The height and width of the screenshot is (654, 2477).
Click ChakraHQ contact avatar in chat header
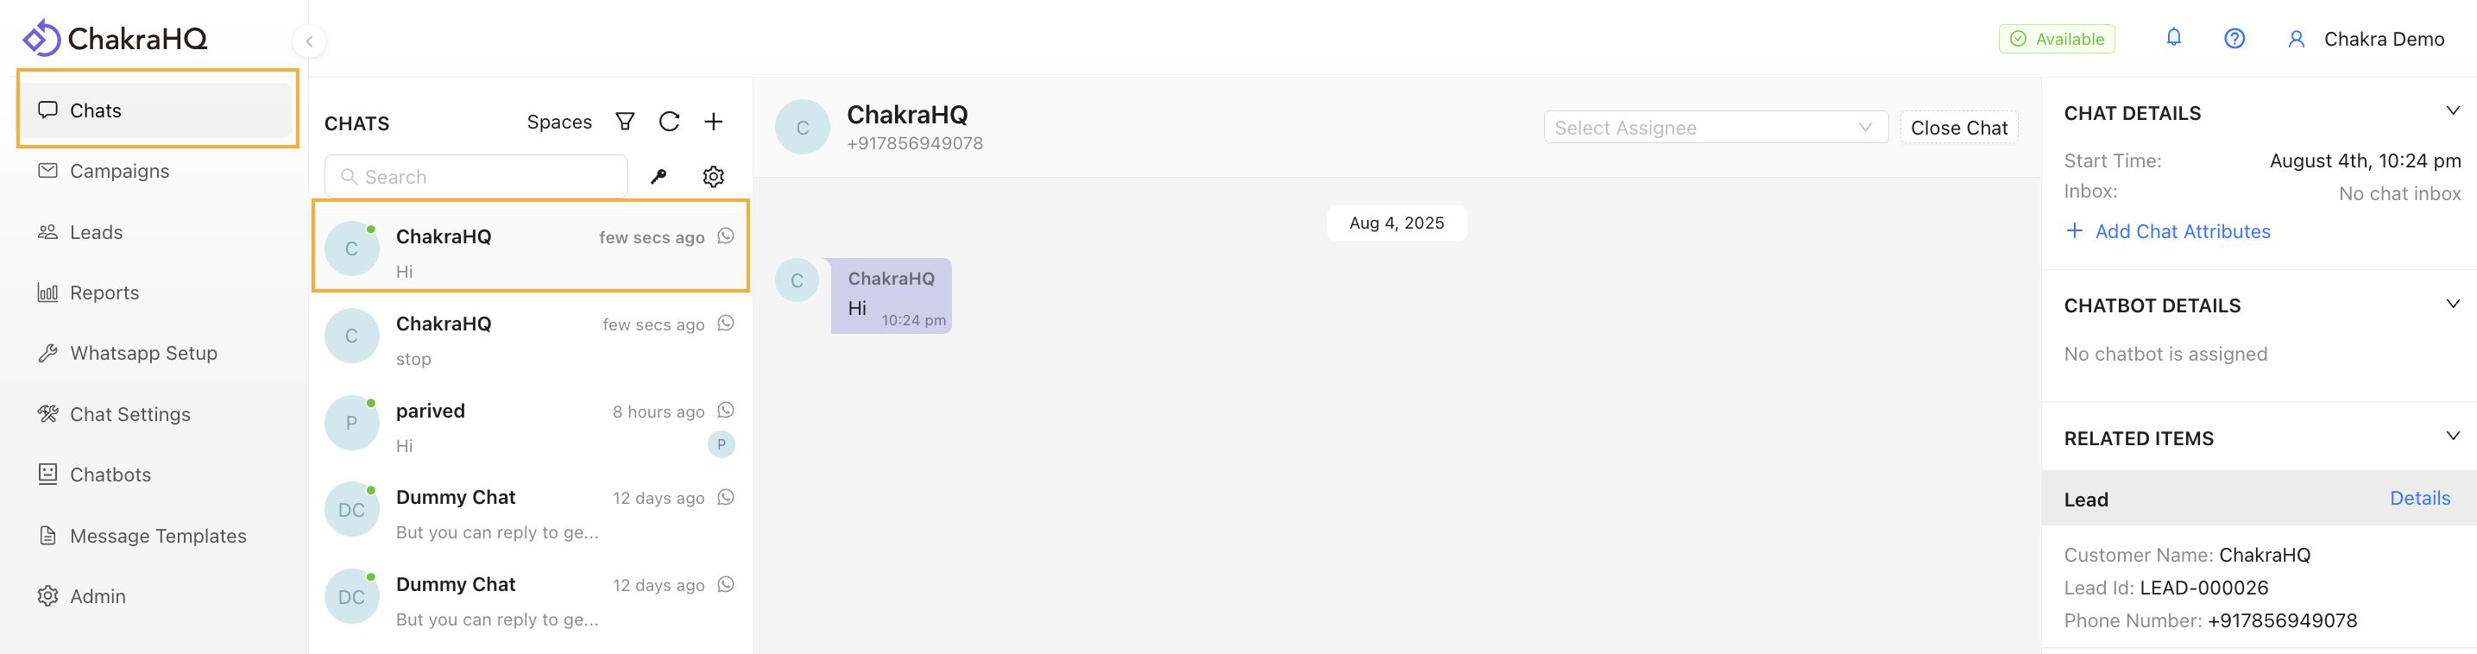pyautogui.click(x=802, y=127)
